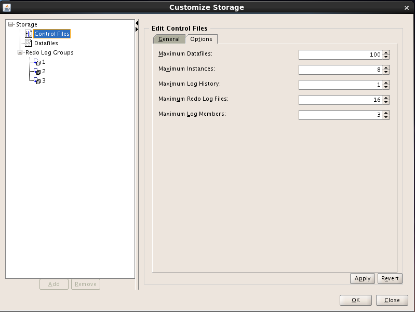Increase Maximum Log History value

point(386,83)
